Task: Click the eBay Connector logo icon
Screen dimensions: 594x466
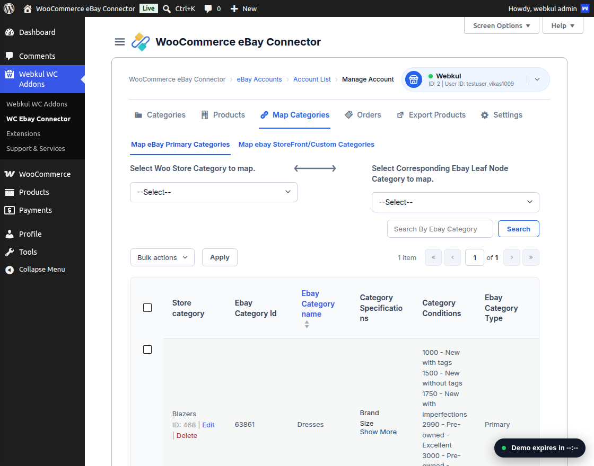Action: [x=141, y=42]
